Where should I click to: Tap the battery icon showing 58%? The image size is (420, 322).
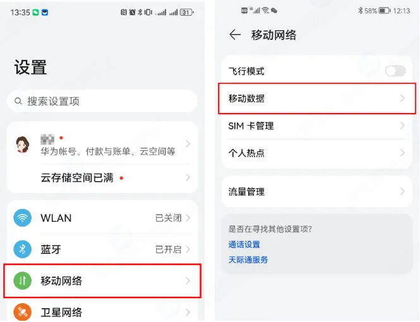tap(385, 11)
